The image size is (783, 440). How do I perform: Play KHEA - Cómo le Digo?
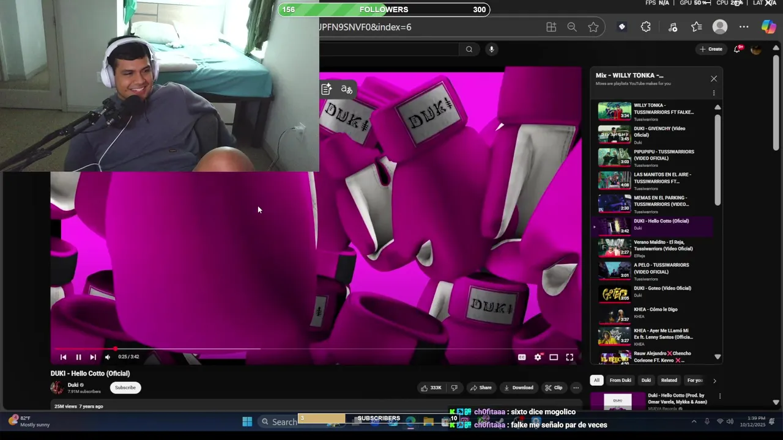651,314
